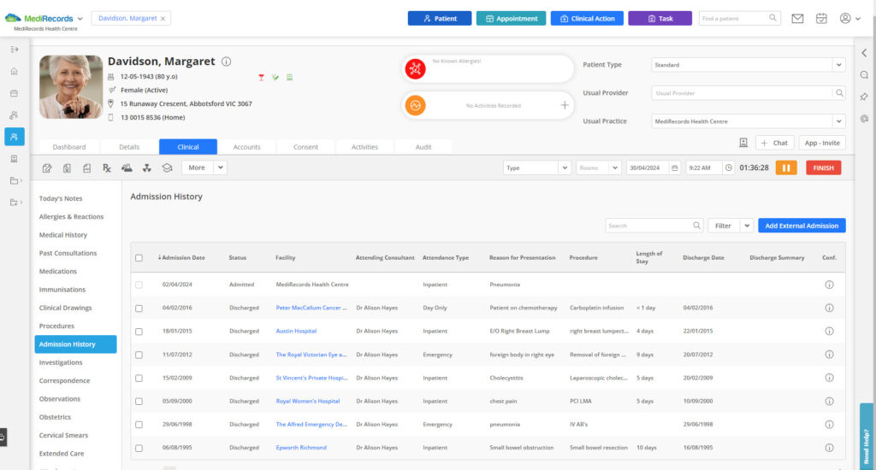Click the prescription Rx icon in clinical toolbar
The image size is (876, 470).
tap(107, 168)
